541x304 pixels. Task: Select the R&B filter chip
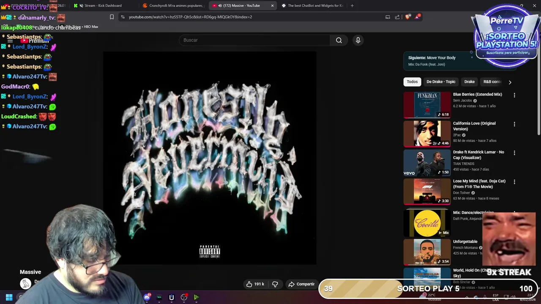tap(492, 82)
